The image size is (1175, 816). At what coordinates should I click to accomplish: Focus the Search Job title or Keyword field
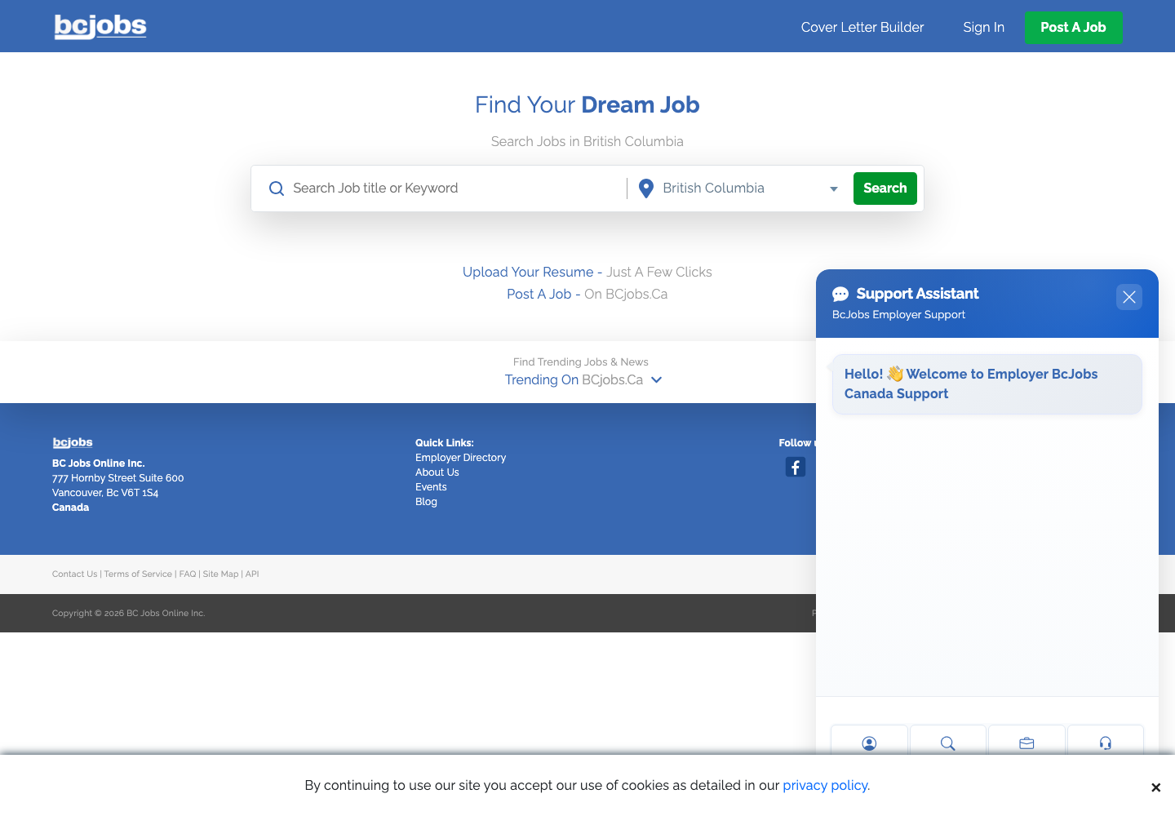[455, 188]
